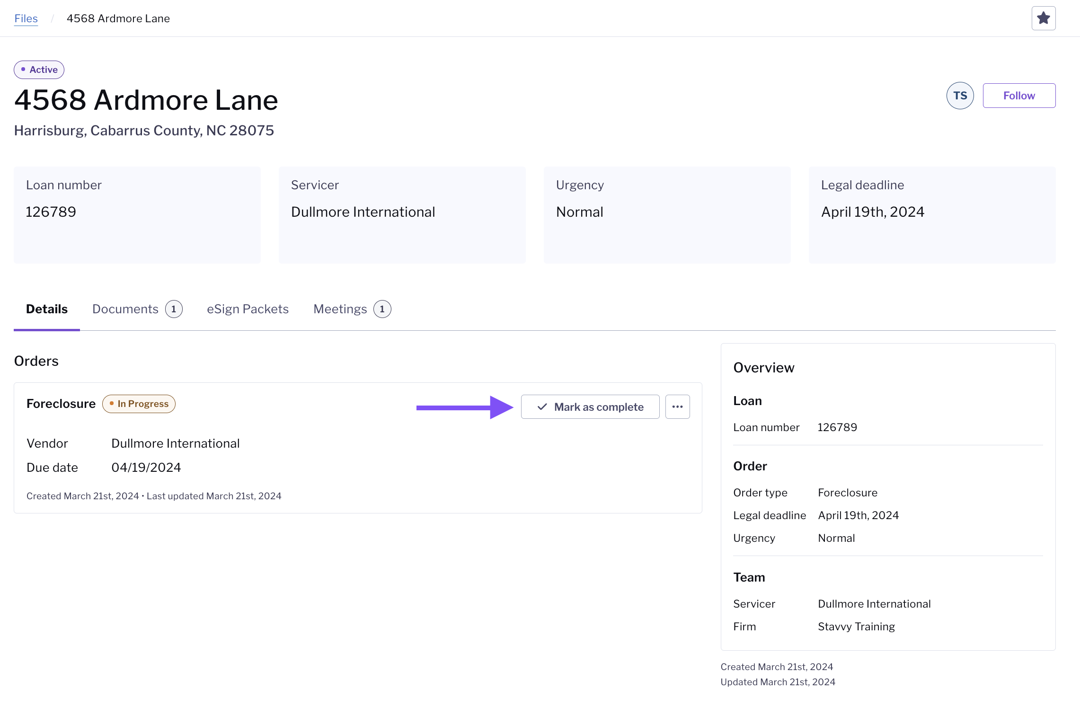Click the Urgency info card

[667, 215]
